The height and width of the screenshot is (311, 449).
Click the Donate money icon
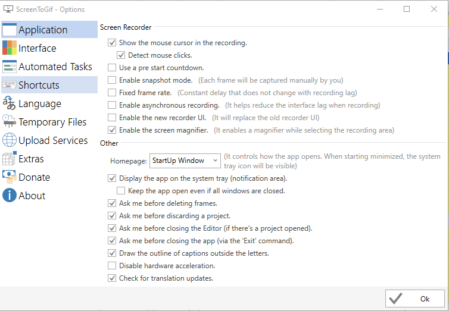coord(10,177)
